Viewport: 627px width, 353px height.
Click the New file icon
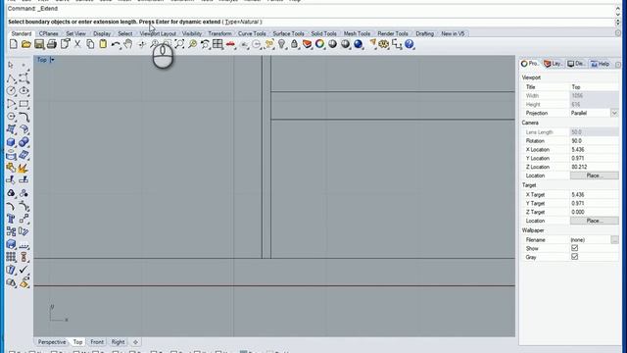[13, 44]
